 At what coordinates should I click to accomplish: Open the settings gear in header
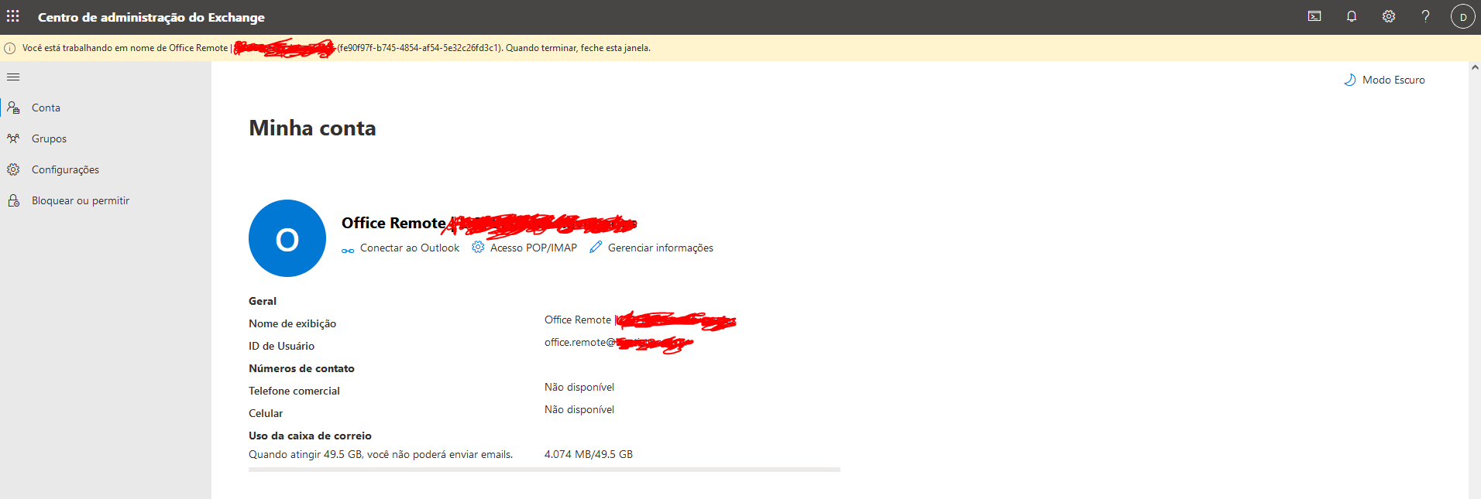1389,16
